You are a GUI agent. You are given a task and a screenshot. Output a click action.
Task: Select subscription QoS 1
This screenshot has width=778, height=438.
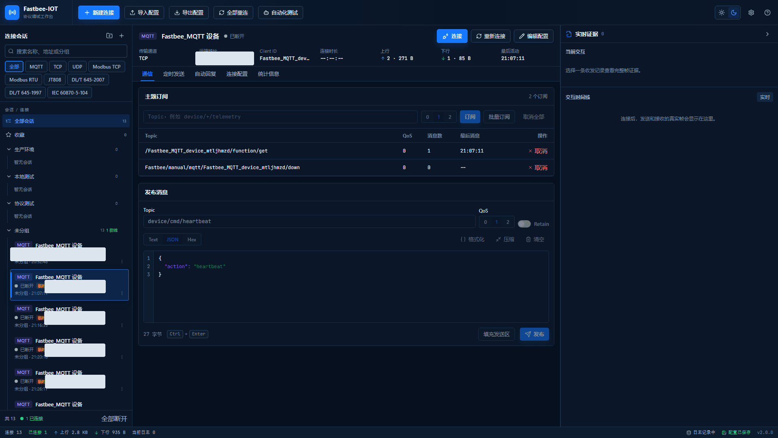click(x=438, y=117)
